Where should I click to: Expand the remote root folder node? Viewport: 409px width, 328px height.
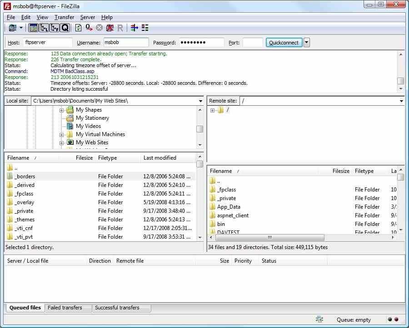pos(212,110)
